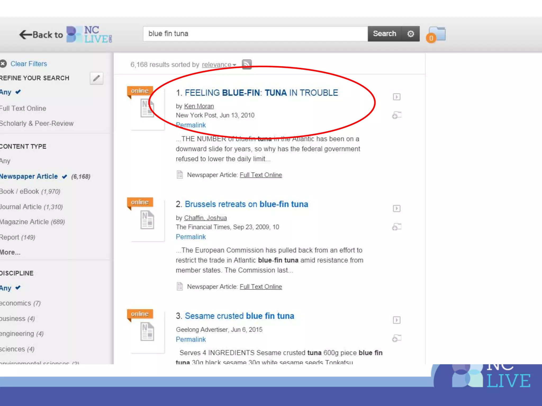Enable Scholarly & Peer-Review filter
Image resolution: width=542 pixels, height=406 pixels.
[37, 123]
